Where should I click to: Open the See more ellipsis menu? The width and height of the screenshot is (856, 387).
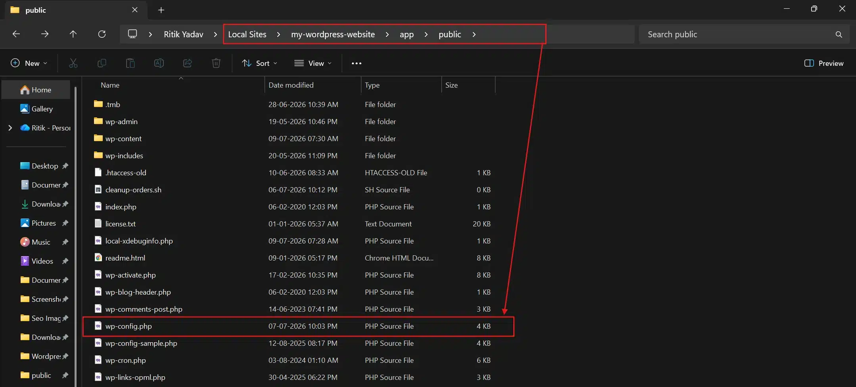point(357,63)
